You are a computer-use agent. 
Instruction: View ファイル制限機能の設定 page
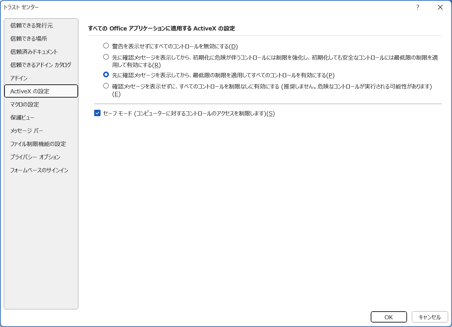click(38, 144)
